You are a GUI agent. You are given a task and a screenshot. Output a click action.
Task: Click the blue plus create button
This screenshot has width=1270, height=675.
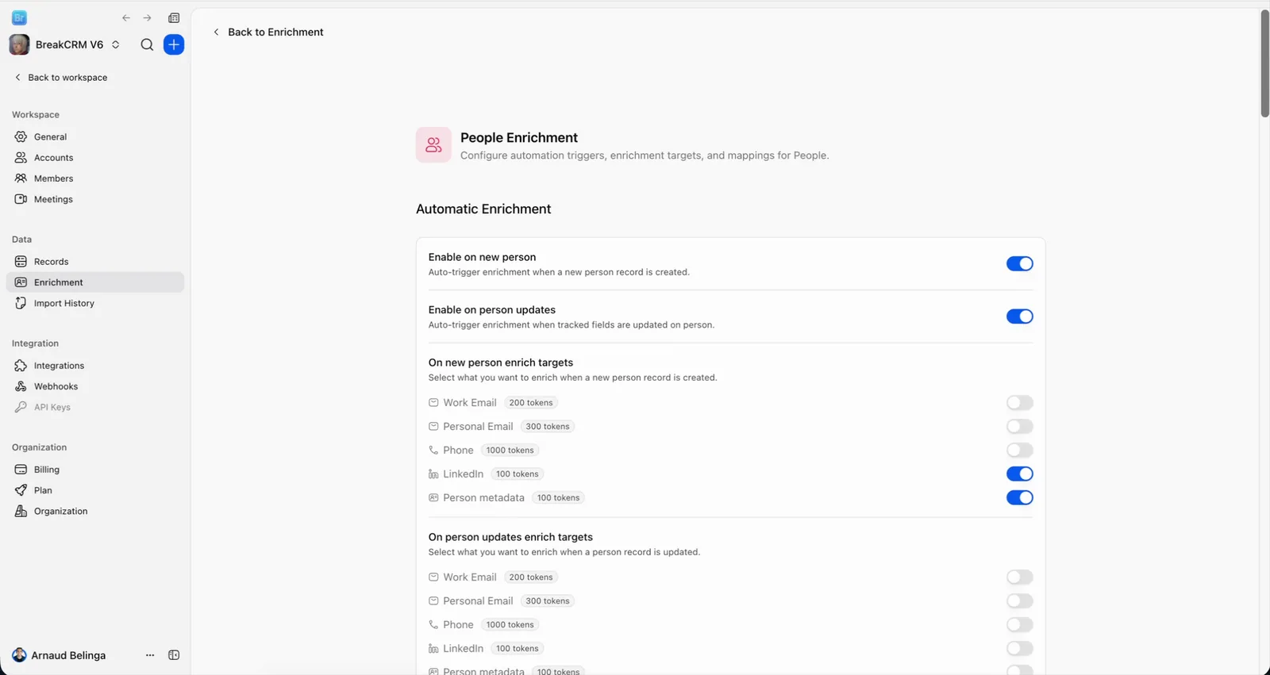coord(174,45)
